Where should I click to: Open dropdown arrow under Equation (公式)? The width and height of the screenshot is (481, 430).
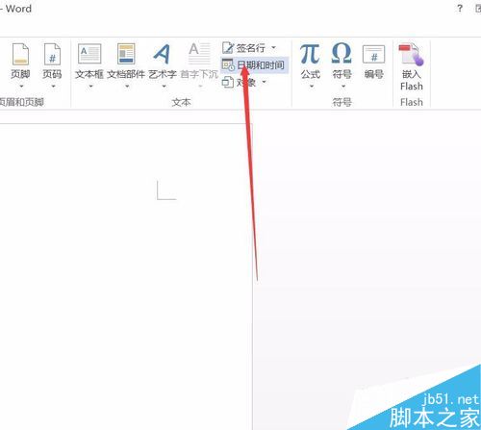pyautogui.click(x=312, y=87)
